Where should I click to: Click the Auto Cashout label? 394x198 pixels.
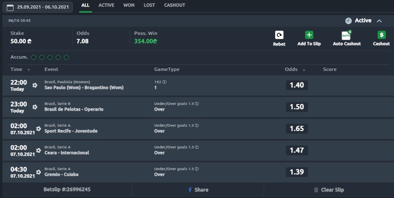347,44
